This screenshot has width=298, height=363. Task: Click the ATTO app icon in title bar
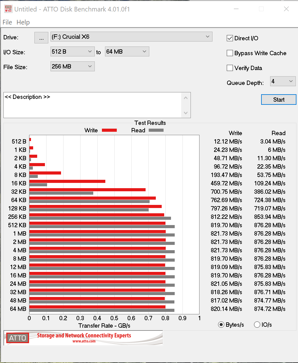click(8, 9)
